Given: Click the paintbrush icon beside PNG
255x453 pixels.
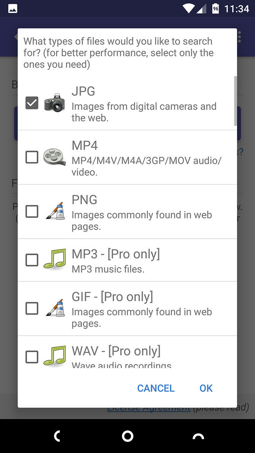Looking at the screenshot, I should [x=54, y=212].
